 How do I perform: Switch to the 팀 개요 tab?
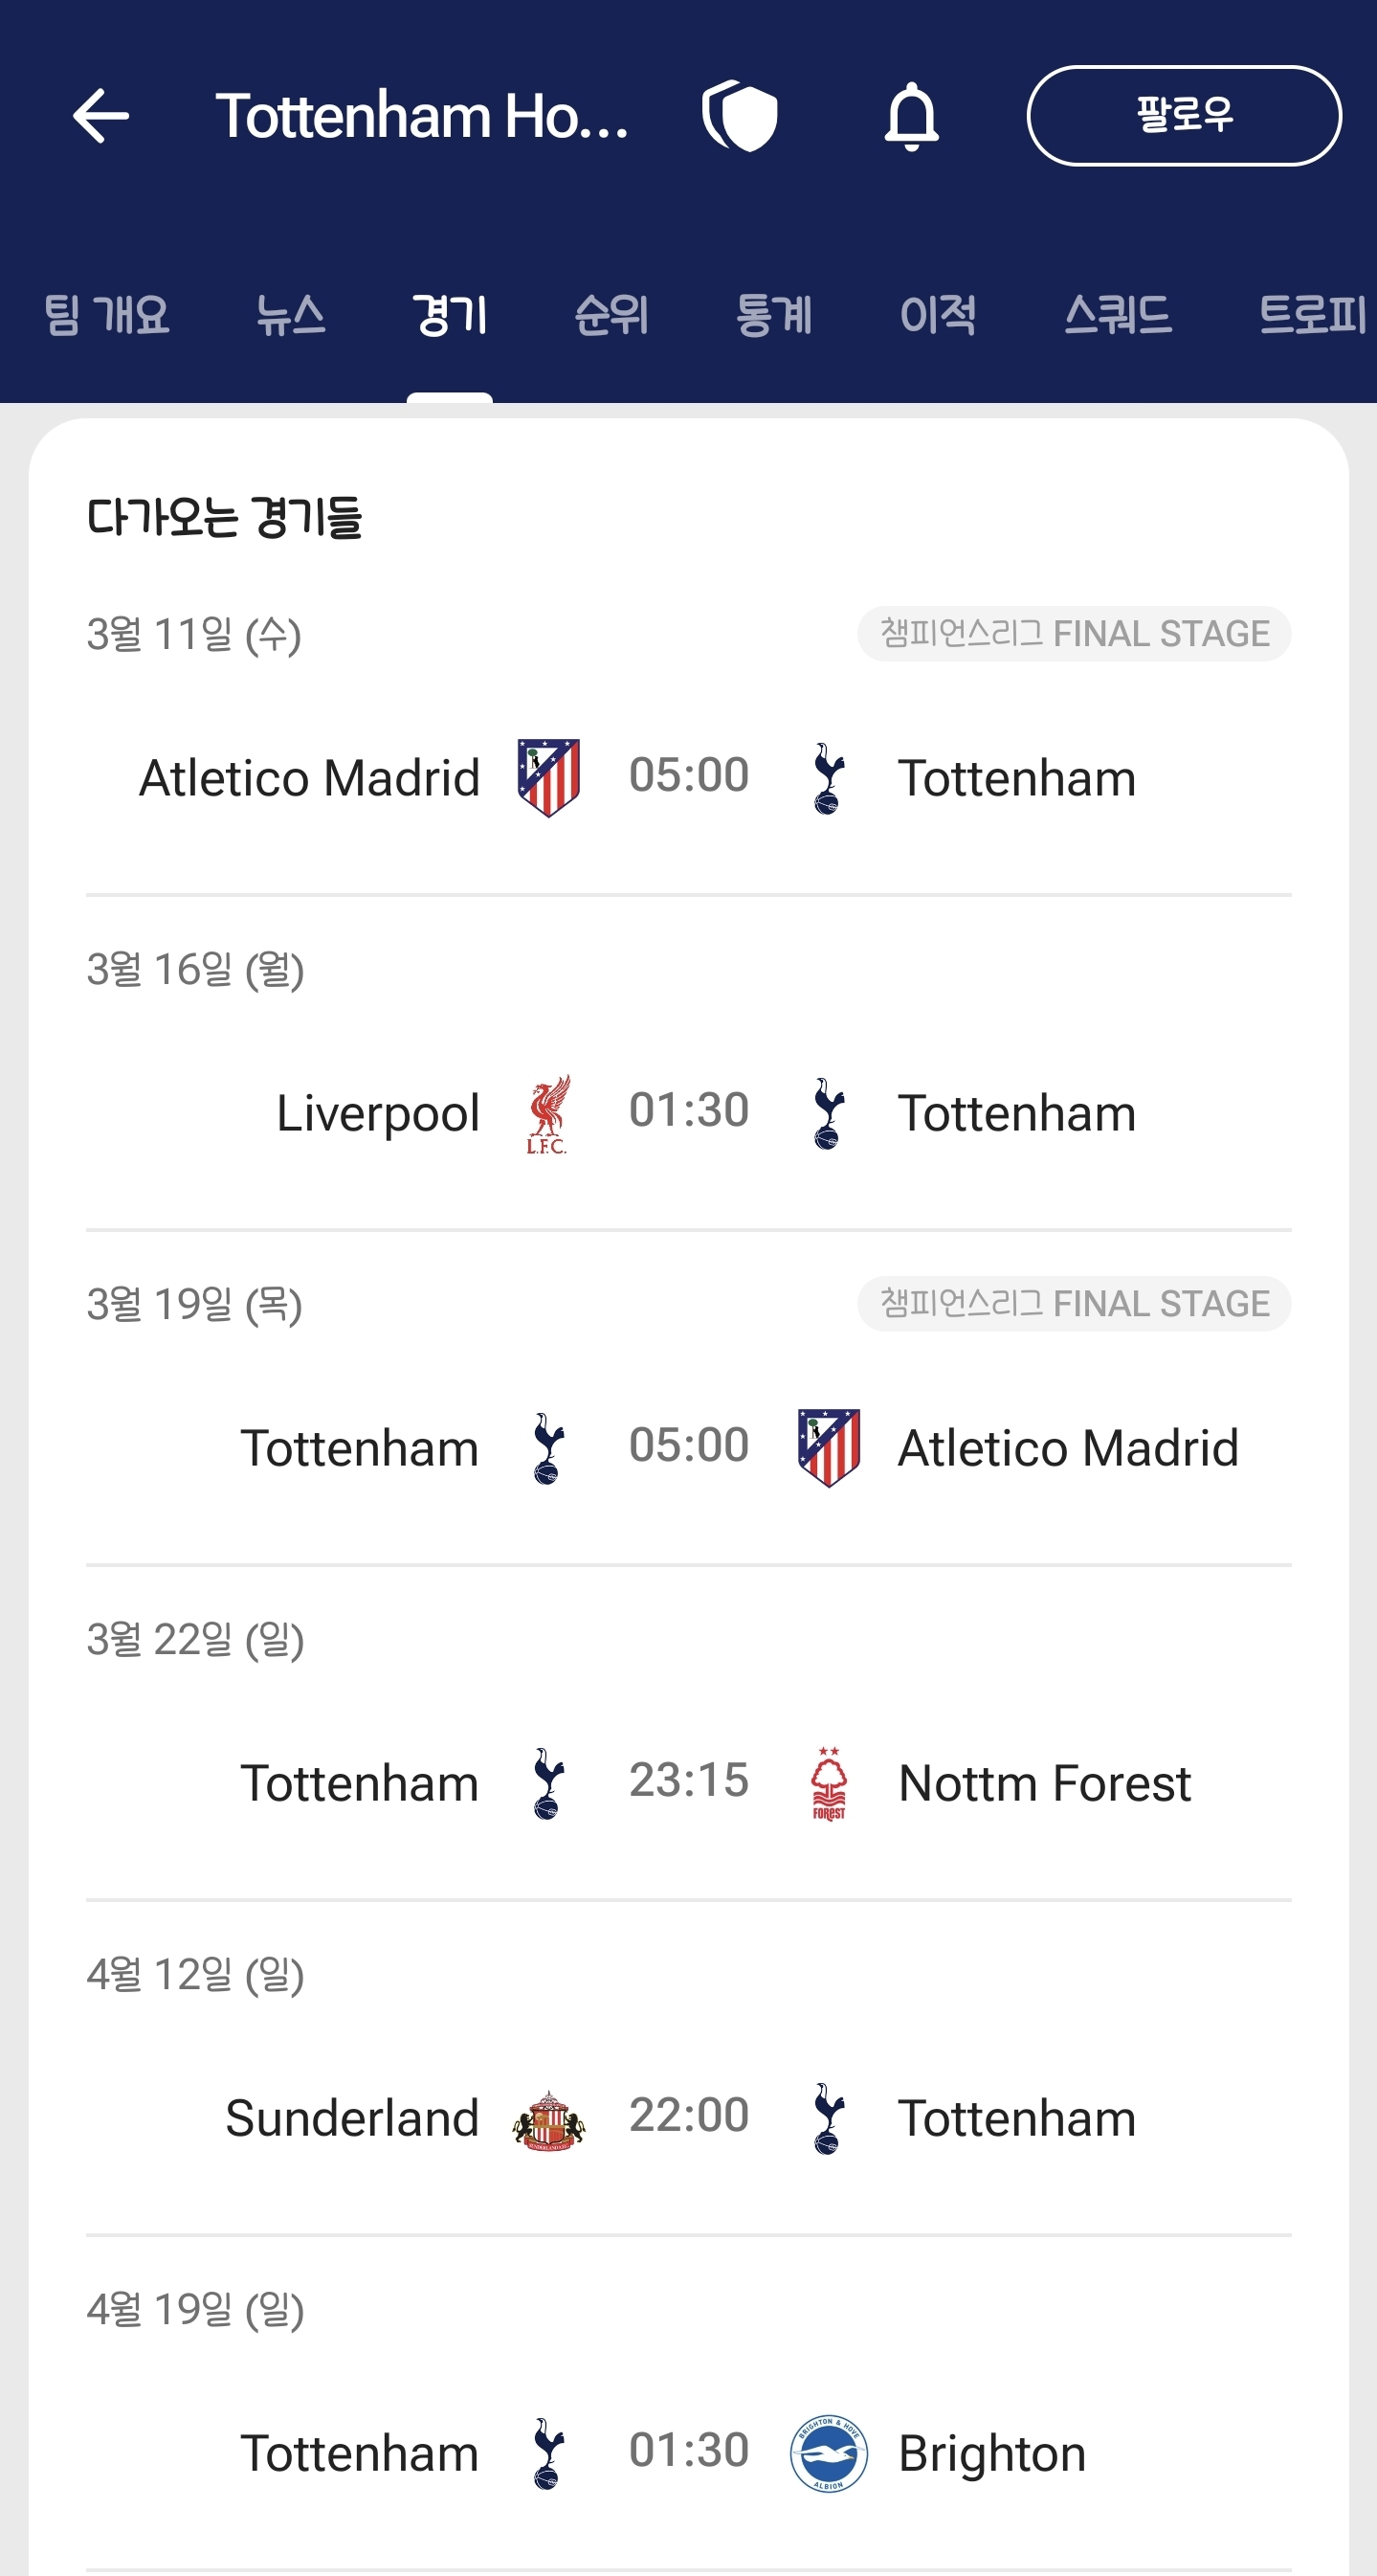[x=107, y=315]
